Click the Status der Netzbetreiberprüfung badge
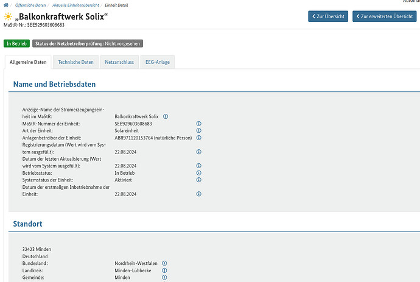The width and height of the screenshot is (420, 282). pos(88,43)
